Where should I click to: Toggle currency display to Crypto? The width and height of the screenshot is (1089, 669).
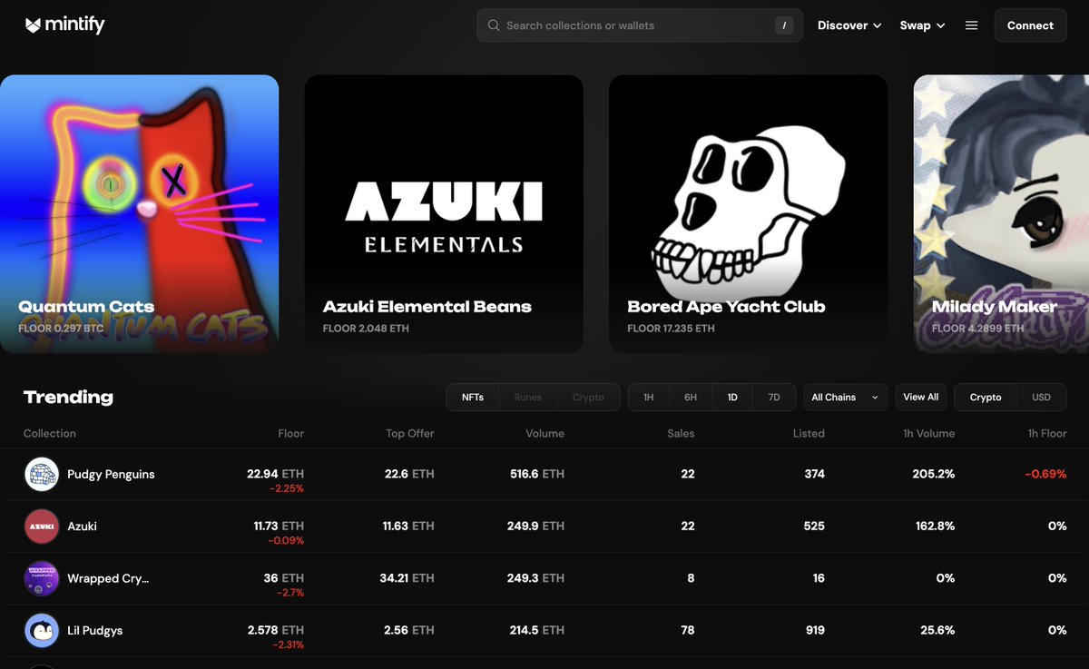click(x=986, y=398)
